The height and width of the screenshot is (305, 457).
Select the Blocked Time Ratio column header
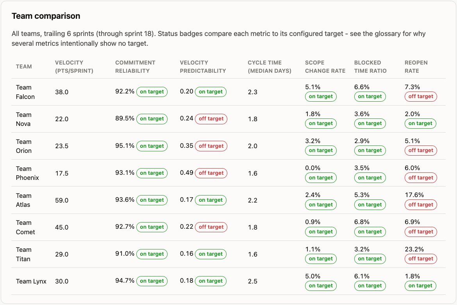(x=370, y=66)
